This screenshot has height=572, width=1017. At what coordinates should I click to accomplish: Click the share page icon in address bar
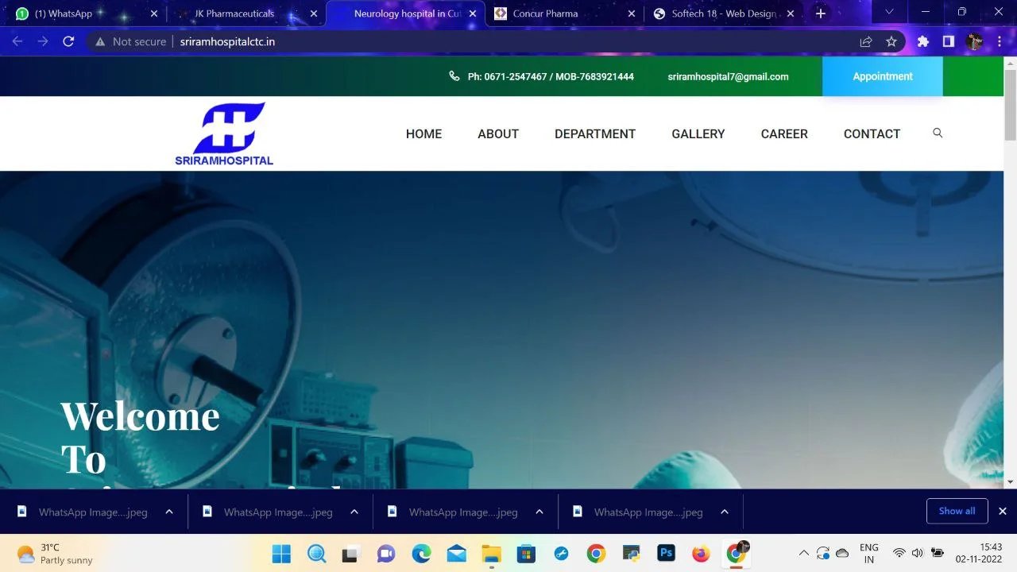[866, 41]
